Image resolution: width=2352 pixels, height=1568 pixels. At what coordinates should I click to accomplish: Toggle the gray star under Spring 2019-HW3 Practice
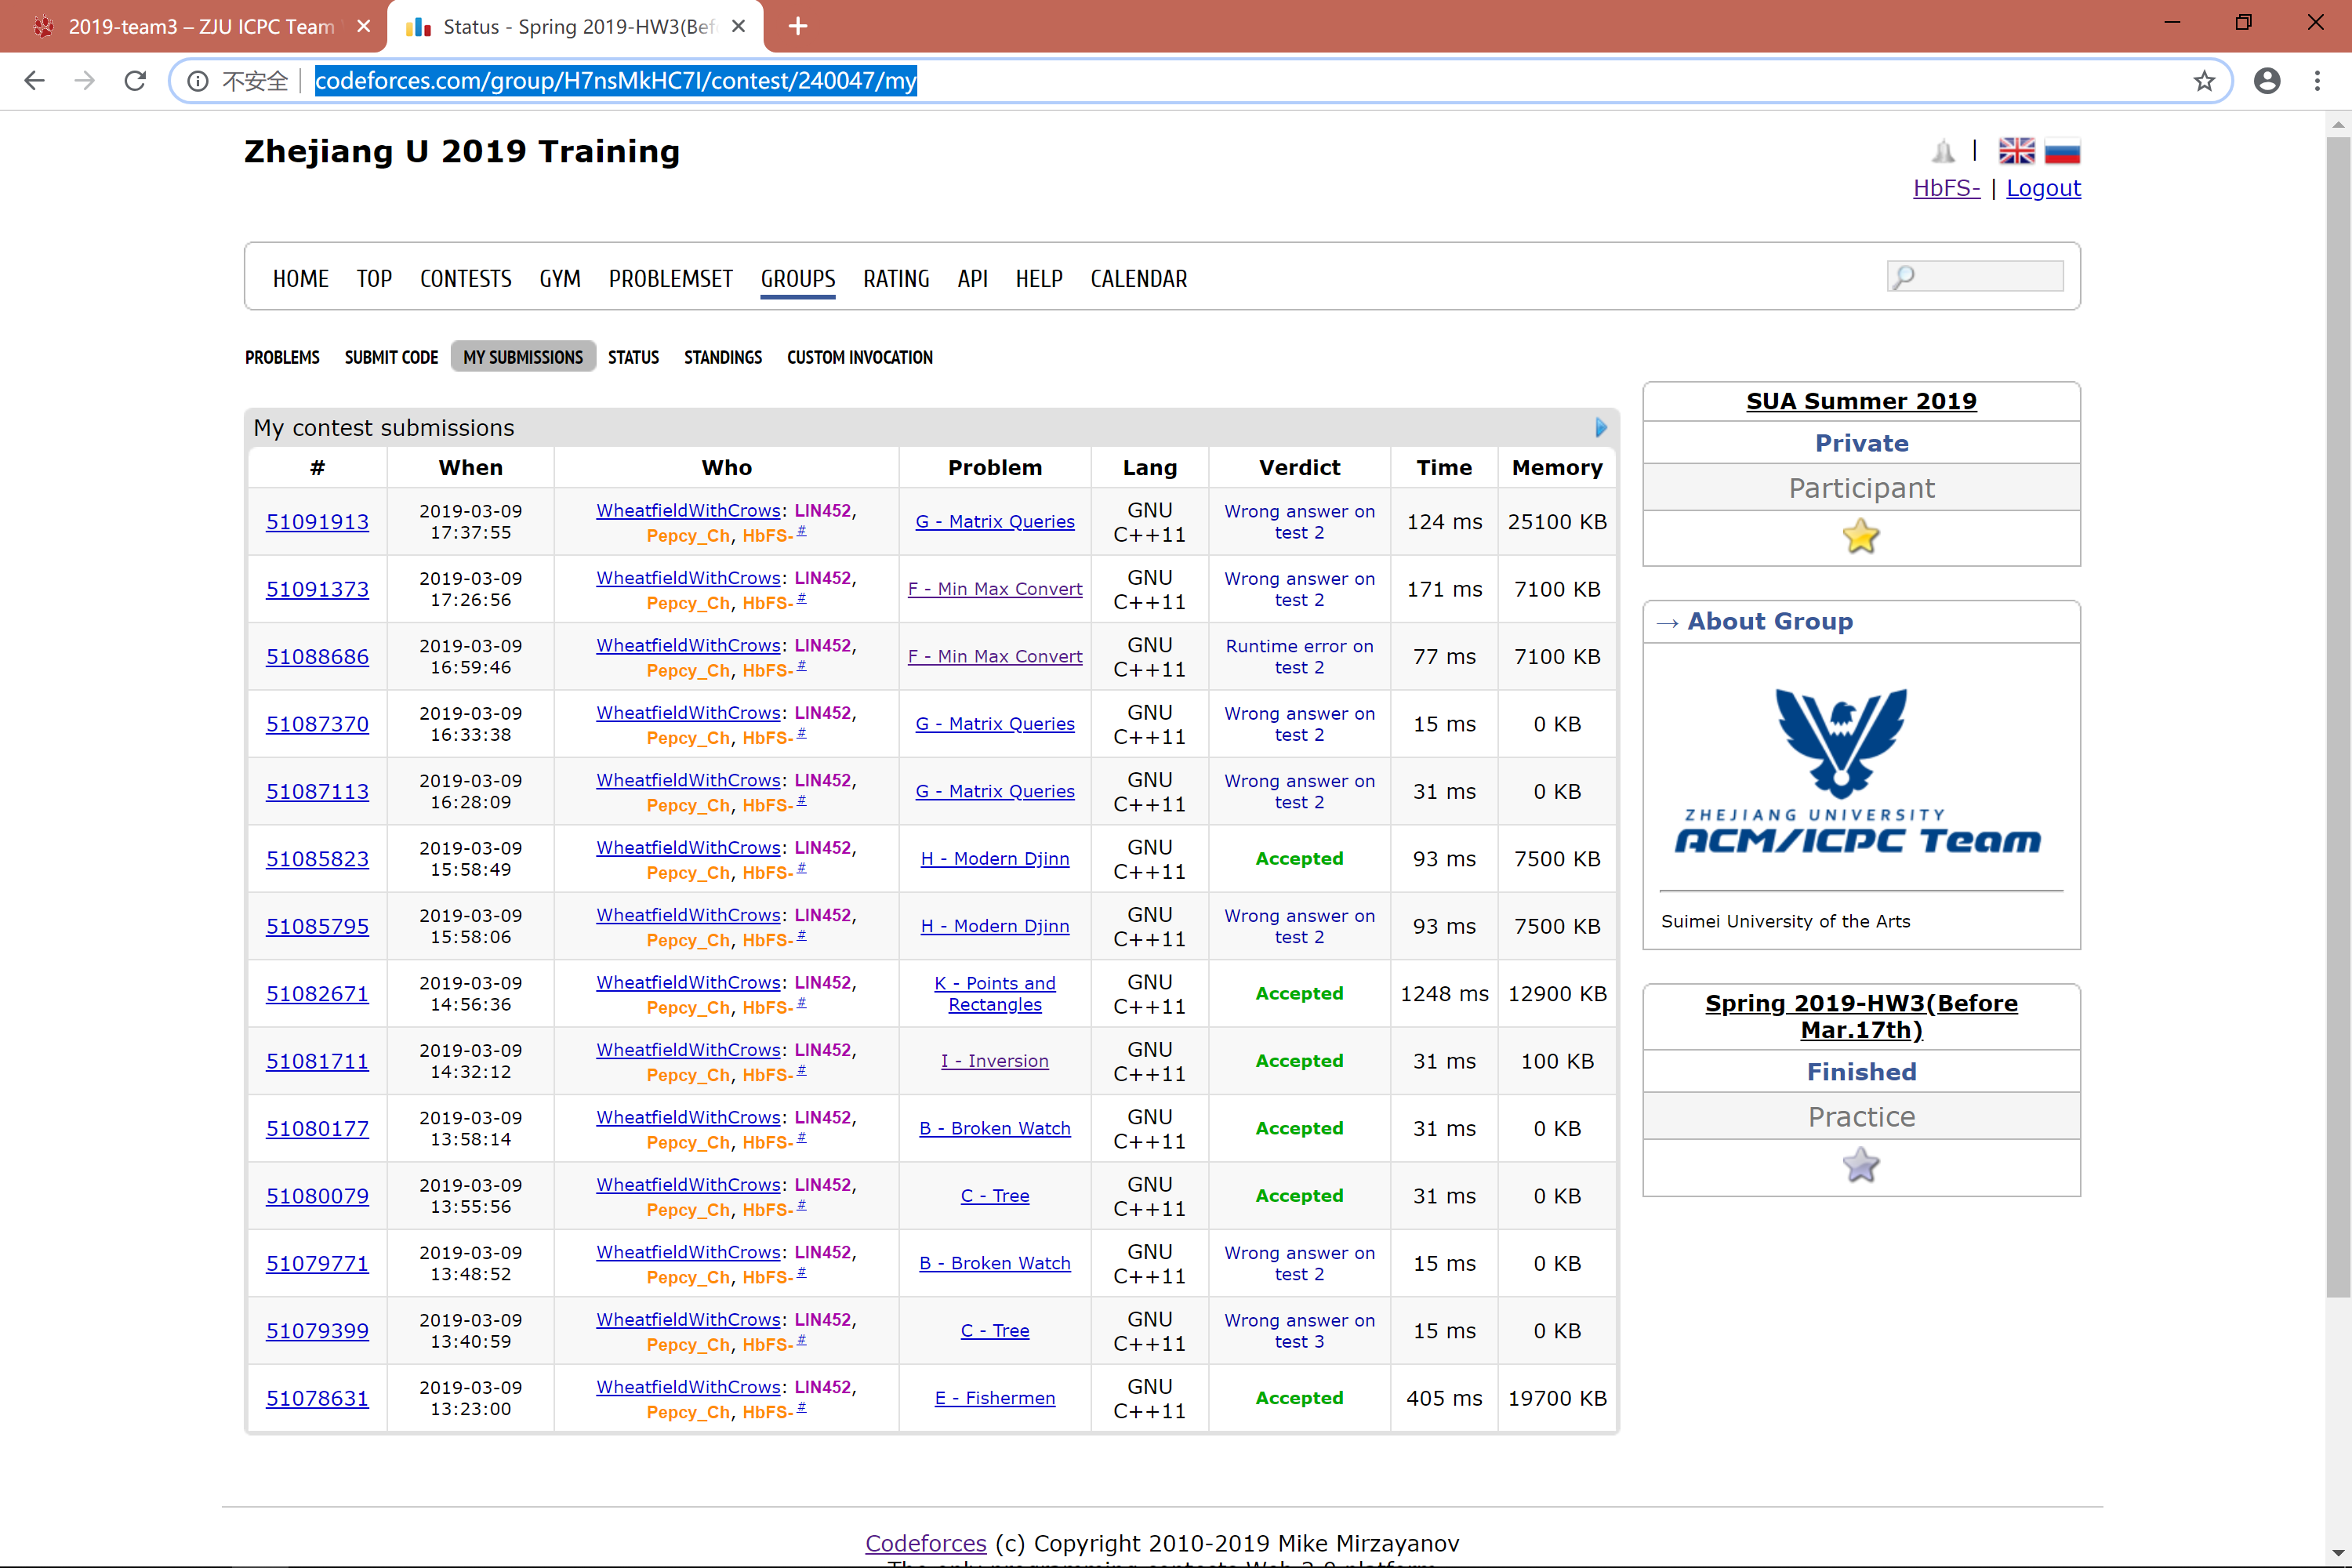tap(1860, 1165)
